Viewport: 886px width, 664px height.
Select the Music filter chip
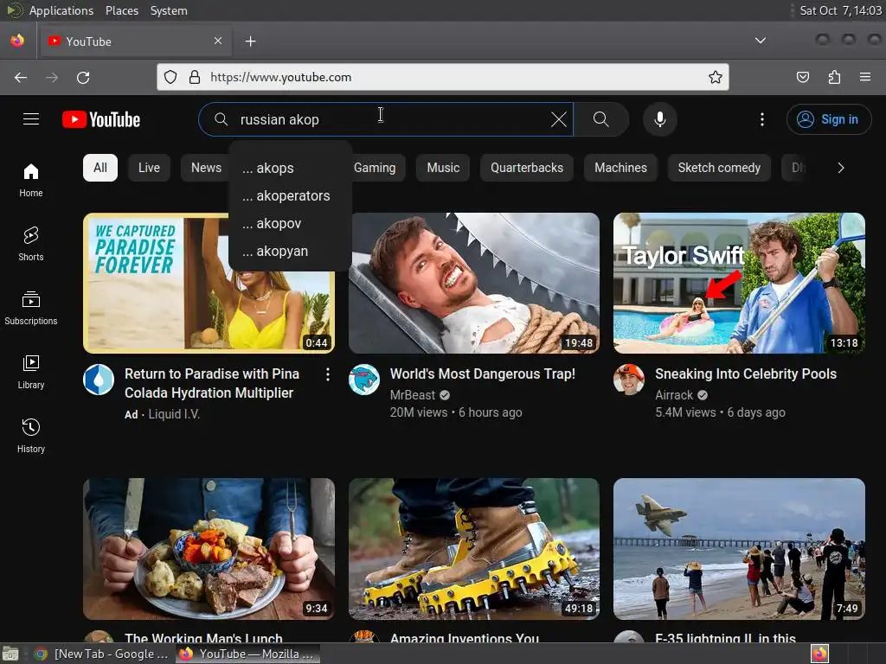tap(443, 168)
